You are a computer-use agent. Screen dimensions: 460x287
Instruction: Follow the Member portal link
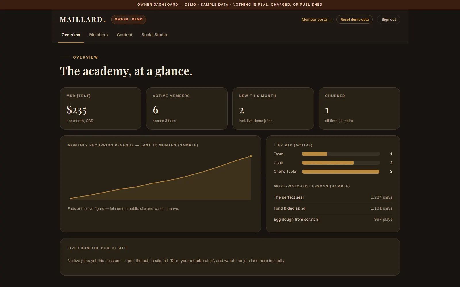click(x=317, y=20)
